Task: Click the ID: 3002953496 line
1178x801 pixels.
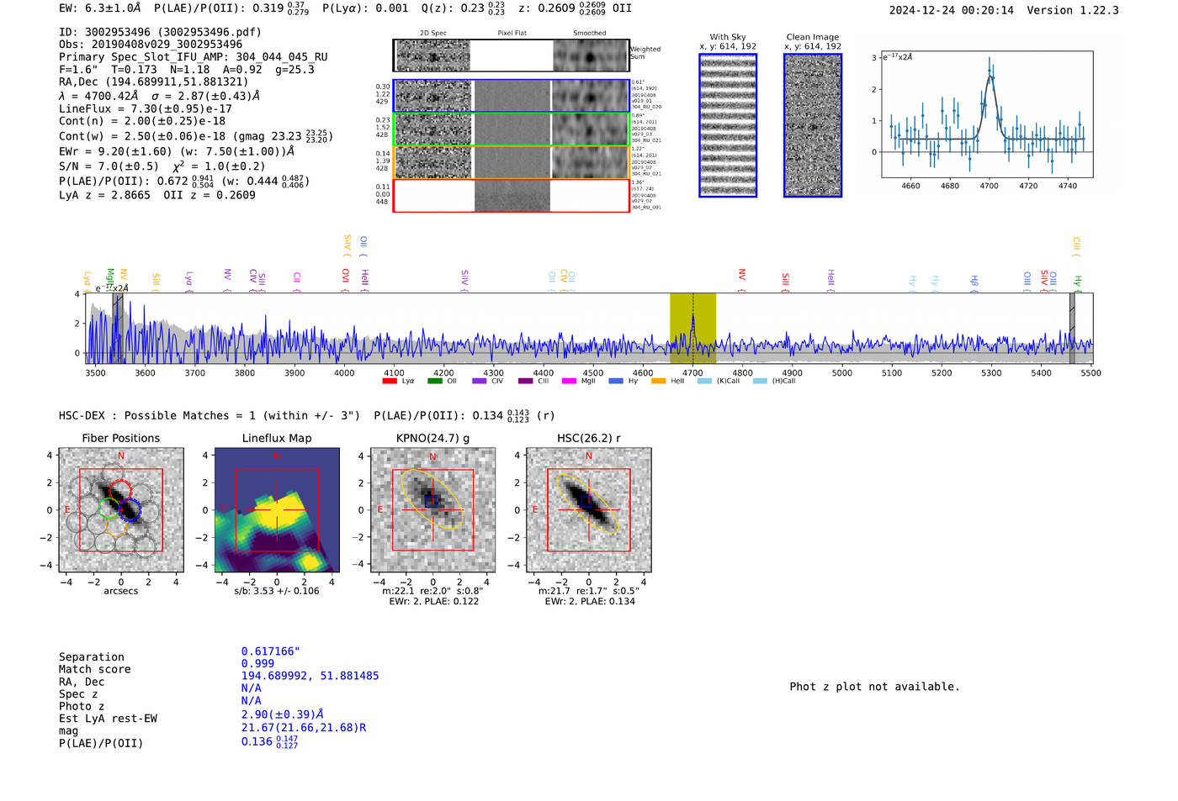Action: (161, 32)
